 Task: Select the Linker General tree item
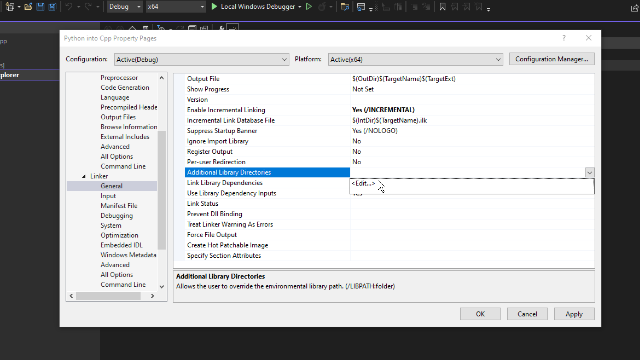[111, 185]
